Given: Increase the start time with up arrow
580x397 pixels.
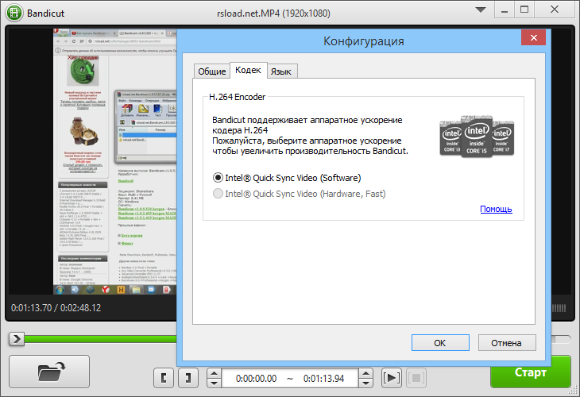Looking at the screenshot, I should (214, 373).
